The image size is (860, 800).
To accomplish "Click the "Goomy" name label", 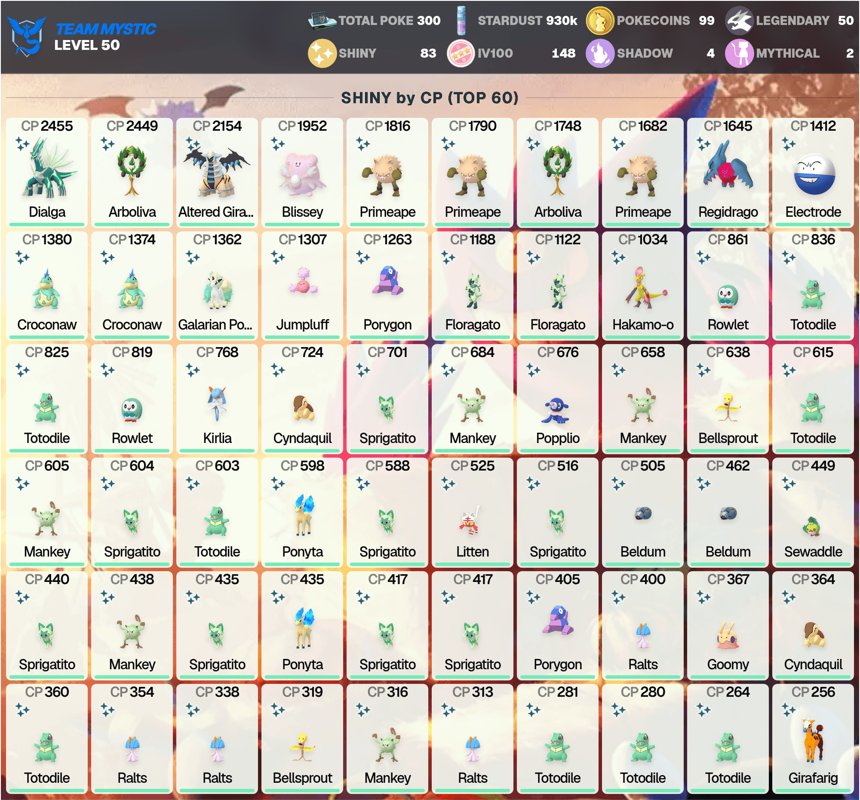I will tap(728, 664).
